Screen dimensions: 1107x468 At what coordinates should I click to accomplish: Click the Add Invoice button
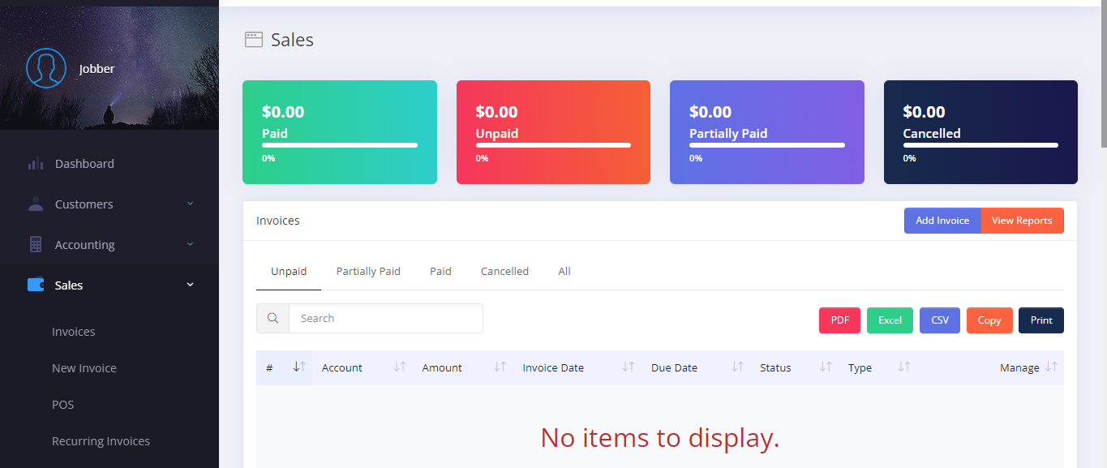point(942,220)
